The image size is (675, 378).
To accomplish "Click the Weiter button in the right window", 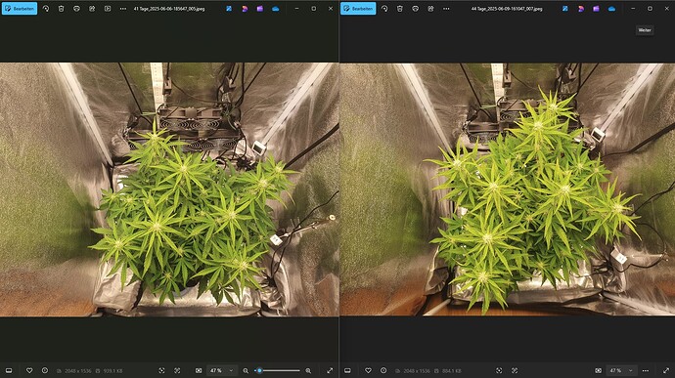I will (645, 30).
